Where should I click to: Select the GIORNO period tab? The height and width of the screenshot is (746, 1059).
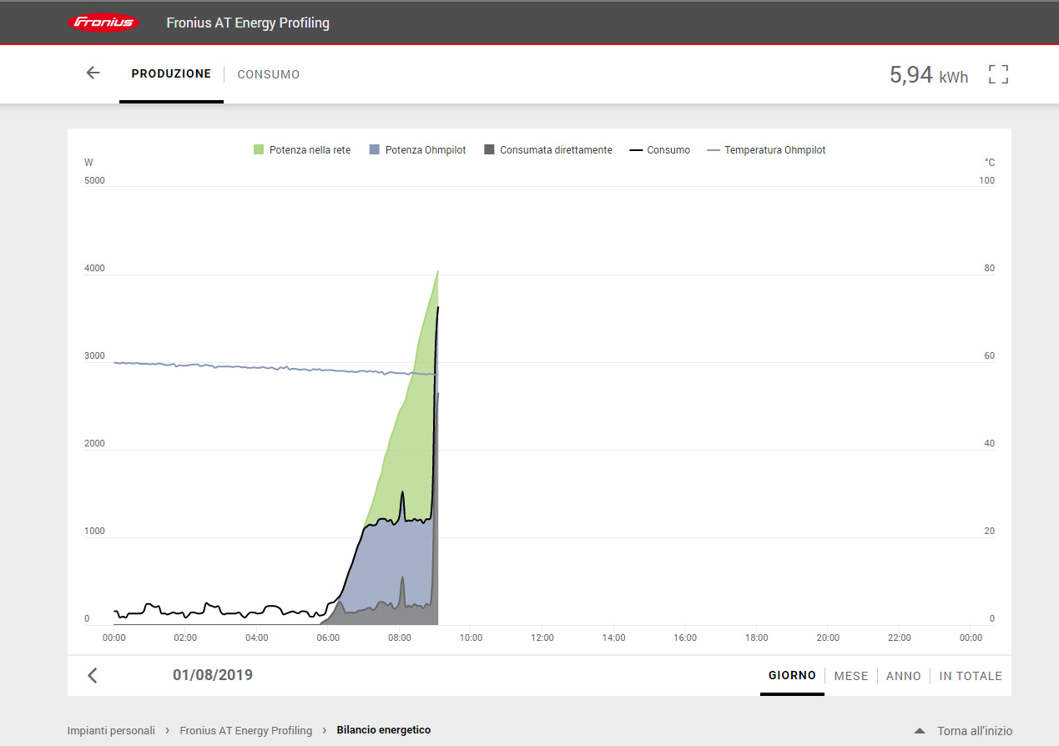click(792, 675)
